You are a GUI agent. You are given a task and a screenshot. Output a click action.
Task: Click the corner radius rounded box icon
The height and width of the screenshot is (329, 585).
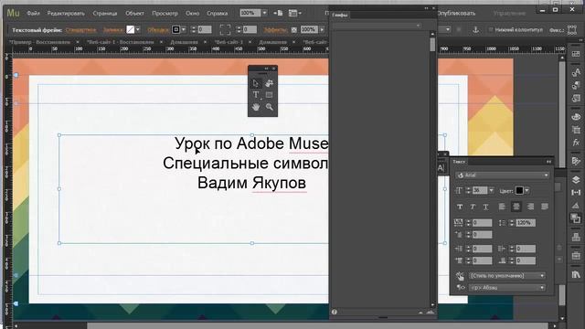pyautogui.click(x=225, y=29)
